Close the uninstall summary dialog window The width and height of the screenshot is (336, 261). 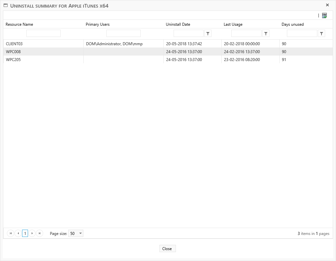click(x=327, y=5)
